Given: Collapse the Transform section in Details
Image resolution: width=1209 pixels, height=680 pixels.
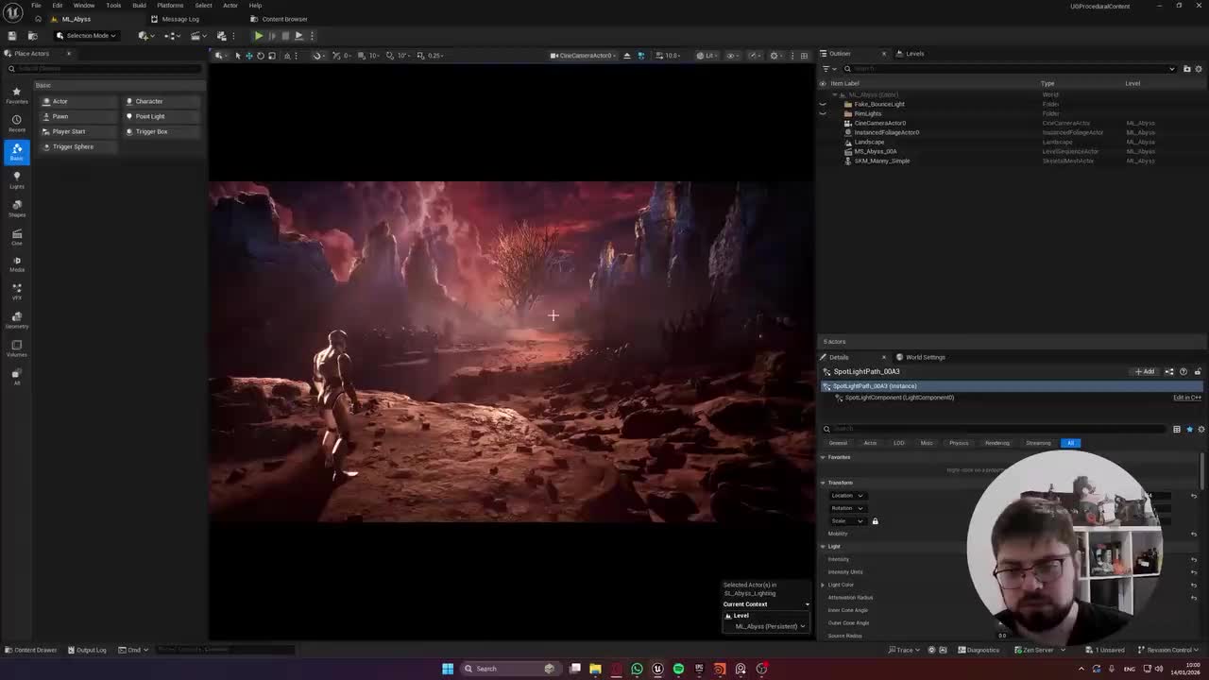Looking at the screenshot, I should pyautogui.click(x=823, y=483).
